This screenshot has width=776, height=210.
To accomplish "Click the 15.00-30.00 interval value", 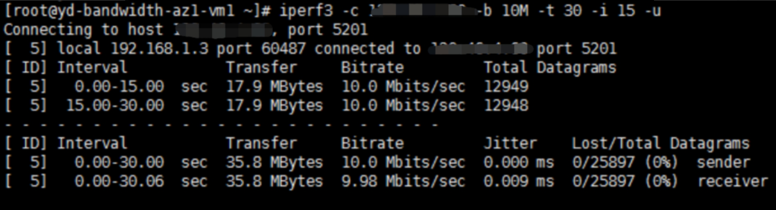I will (x=115, y=105).
